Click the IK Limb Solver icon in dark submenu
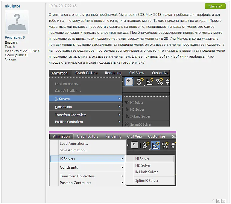The width and height of the screenshot is (231, 204). [127, 116]
